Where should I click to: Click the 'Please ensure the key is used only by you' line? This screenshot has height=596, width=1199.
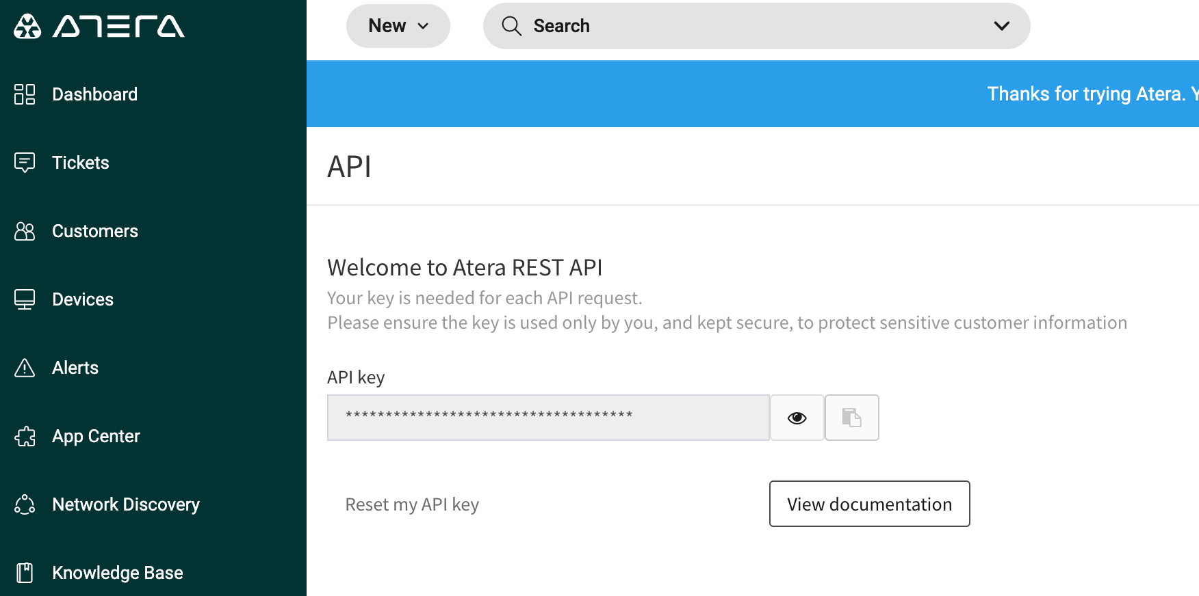click(x=727, y=323)
